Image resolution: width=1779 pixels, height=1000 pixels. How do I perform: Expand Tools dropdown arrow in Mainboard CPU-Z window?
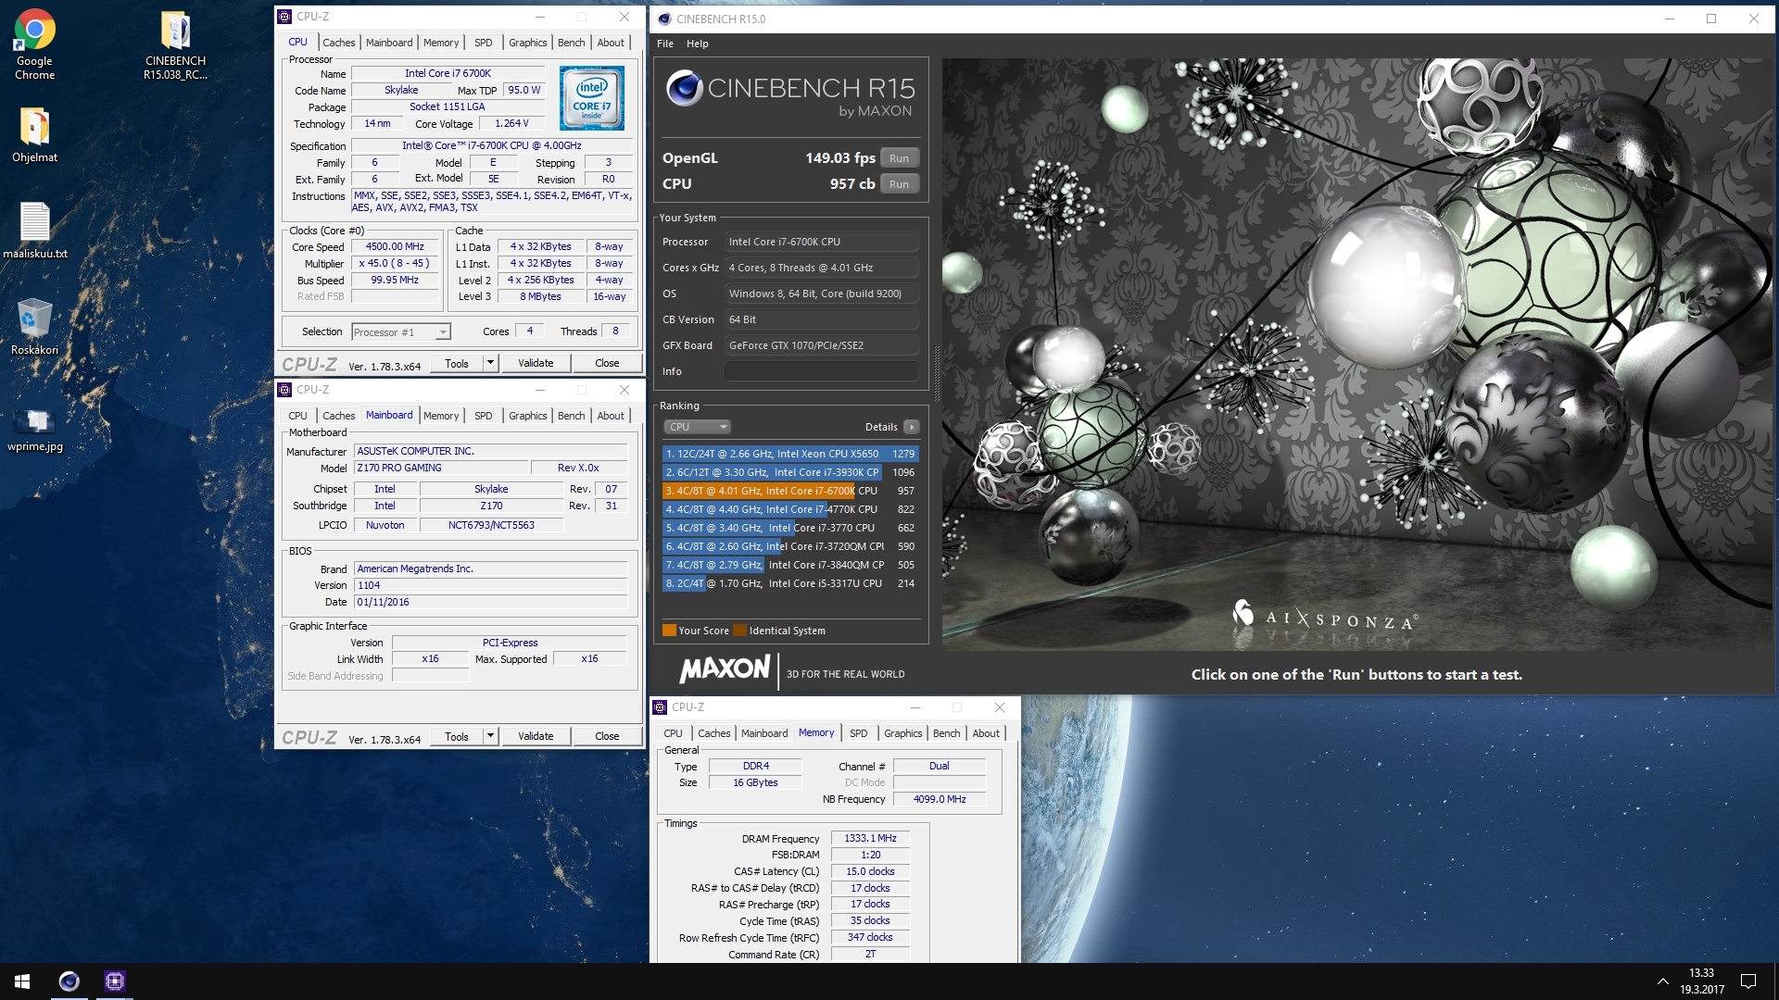pos(491,737)
